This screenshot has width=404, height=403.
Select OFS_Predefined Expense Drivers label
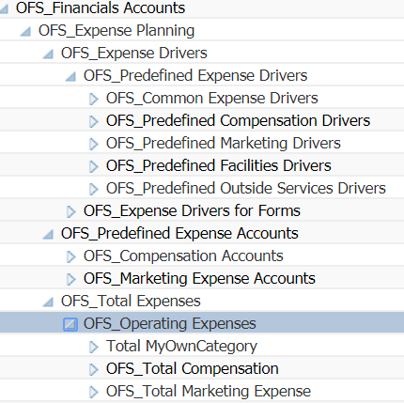(195, 75)
